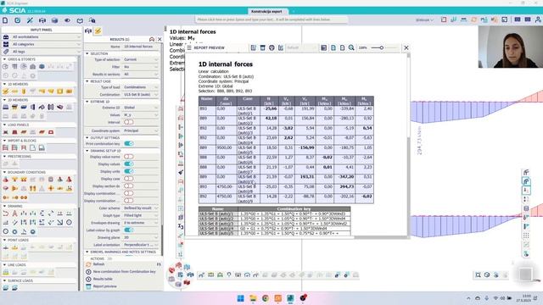
Task: Toggle Display section dx switch
Action: point(128,186)
